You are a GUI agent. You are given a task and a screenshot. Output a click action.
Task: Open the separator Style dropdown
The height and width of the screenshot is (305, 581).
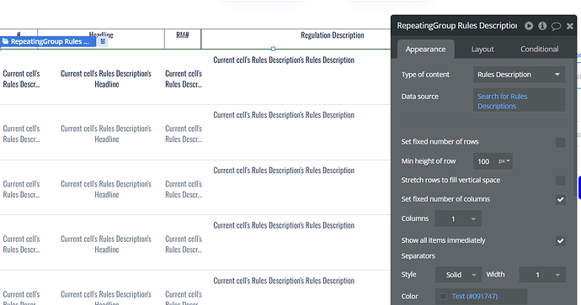(458, 275)
